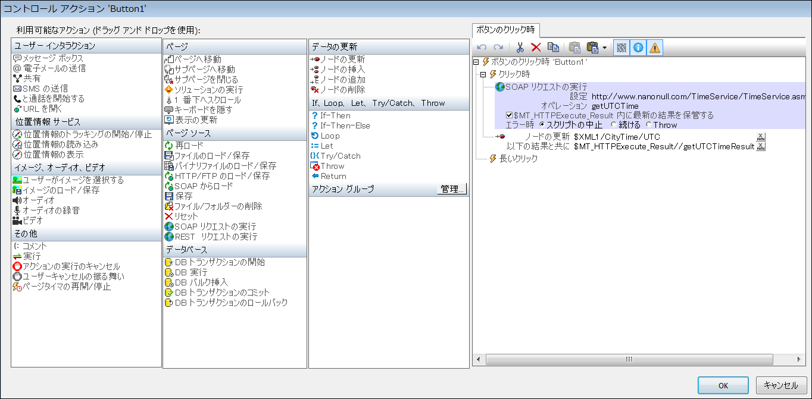Select the 長いクリック event item

(x=517, y=159)
